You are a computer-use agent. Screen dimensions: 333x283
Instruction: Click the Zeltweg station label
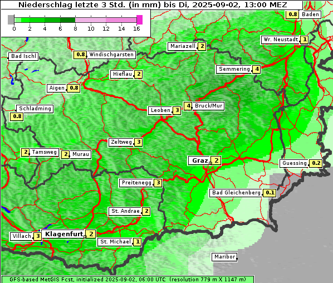121,142
